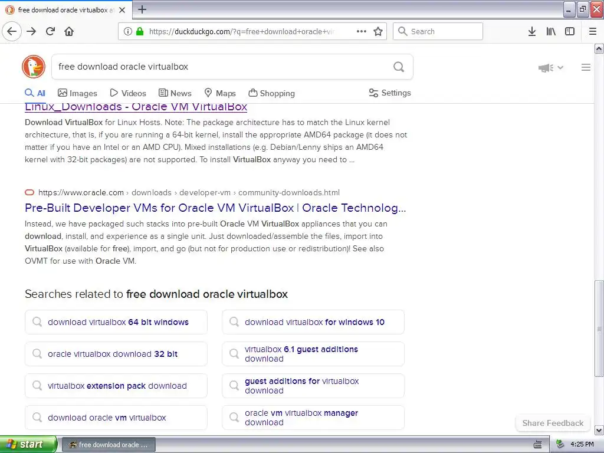Switch to the Images tab
The image size is (604, 453).
pos(77,93)
